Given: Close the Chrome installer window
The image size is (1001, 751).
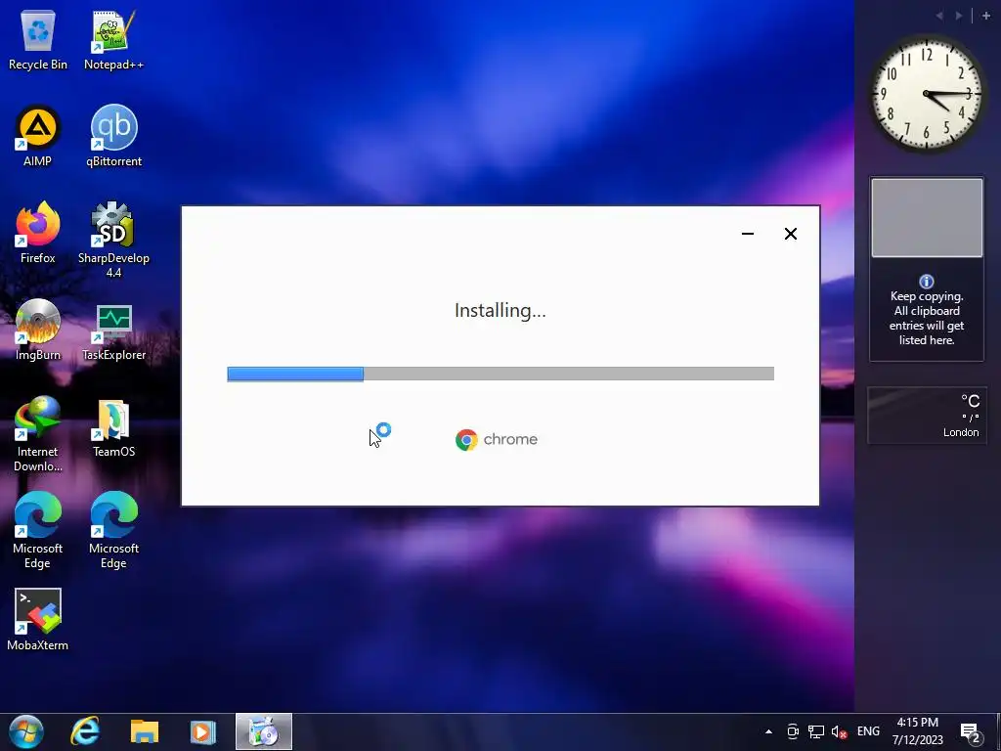Looking at the screenshot, I should [790, 234].
